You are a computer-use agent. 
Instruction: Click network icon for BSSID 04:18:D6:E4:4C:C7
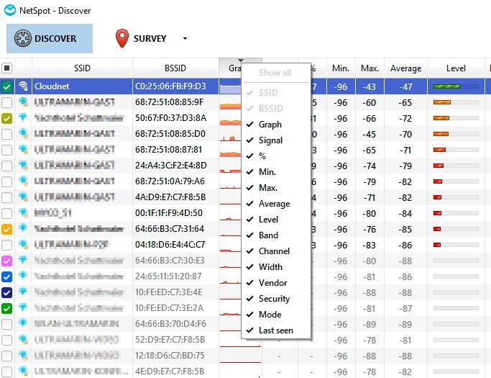click(x=23, y=244)
